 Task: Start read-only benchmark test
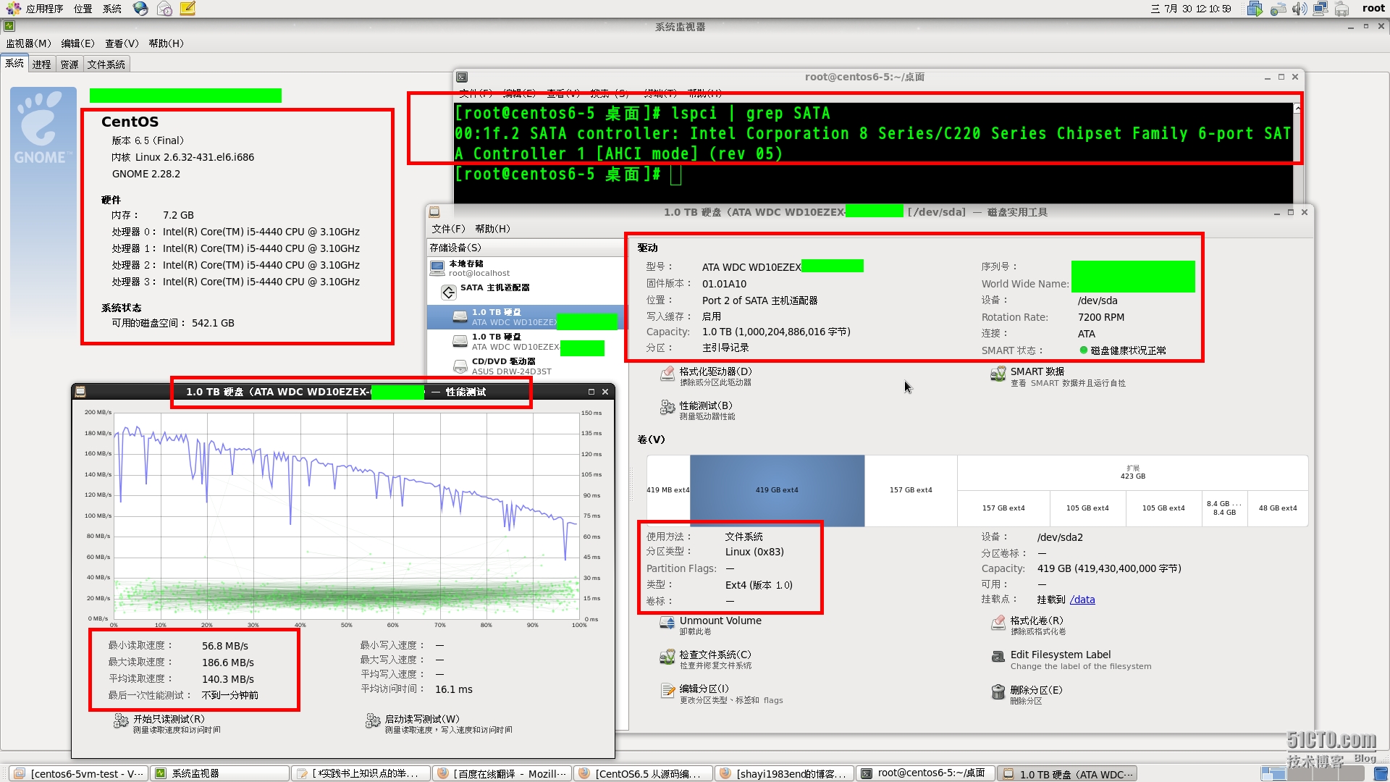click(x=167, y=724)
